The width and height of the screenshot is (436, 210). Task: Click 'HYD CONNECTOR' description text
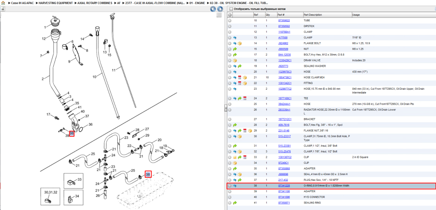[312, 197]
